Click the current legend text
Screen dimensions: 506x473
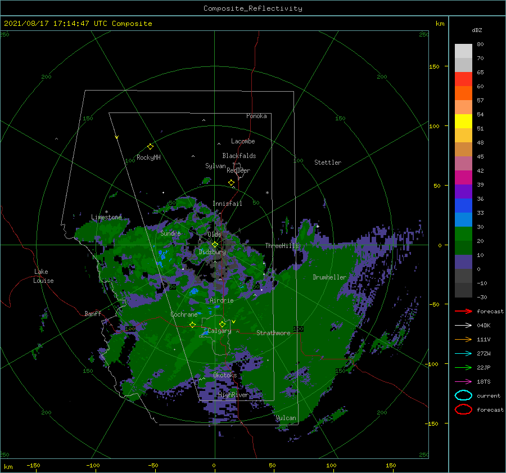coord(489,395)
